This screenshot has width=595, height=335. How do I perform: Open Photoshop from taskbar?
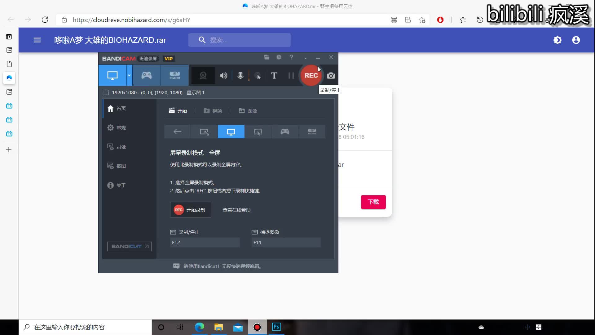point(276,327)
